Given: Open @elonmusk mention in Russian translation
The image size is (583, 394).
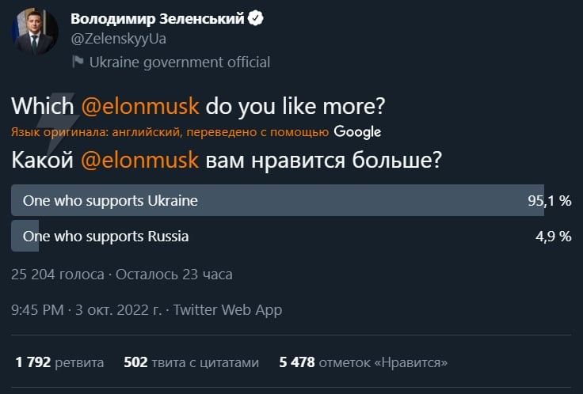Looking at the screenshot, I should 139,160.
